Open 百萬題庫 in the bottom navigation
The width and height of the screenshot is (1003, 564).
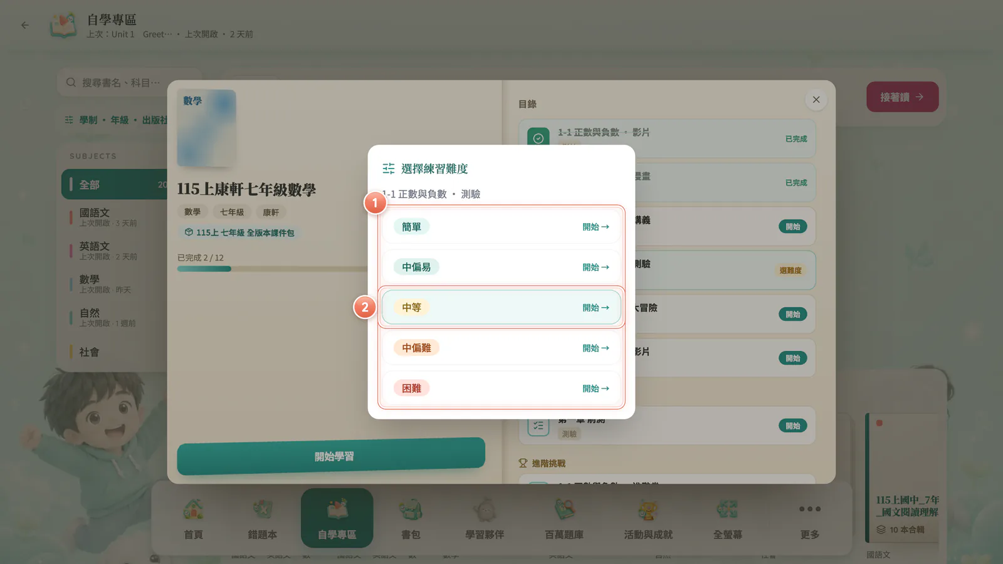click(x=564, y=518)
